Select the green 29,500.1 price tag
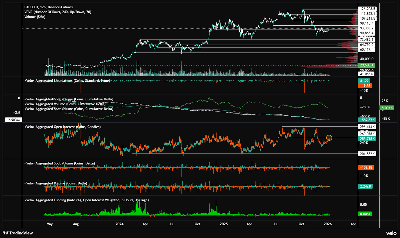 (366, 65)
